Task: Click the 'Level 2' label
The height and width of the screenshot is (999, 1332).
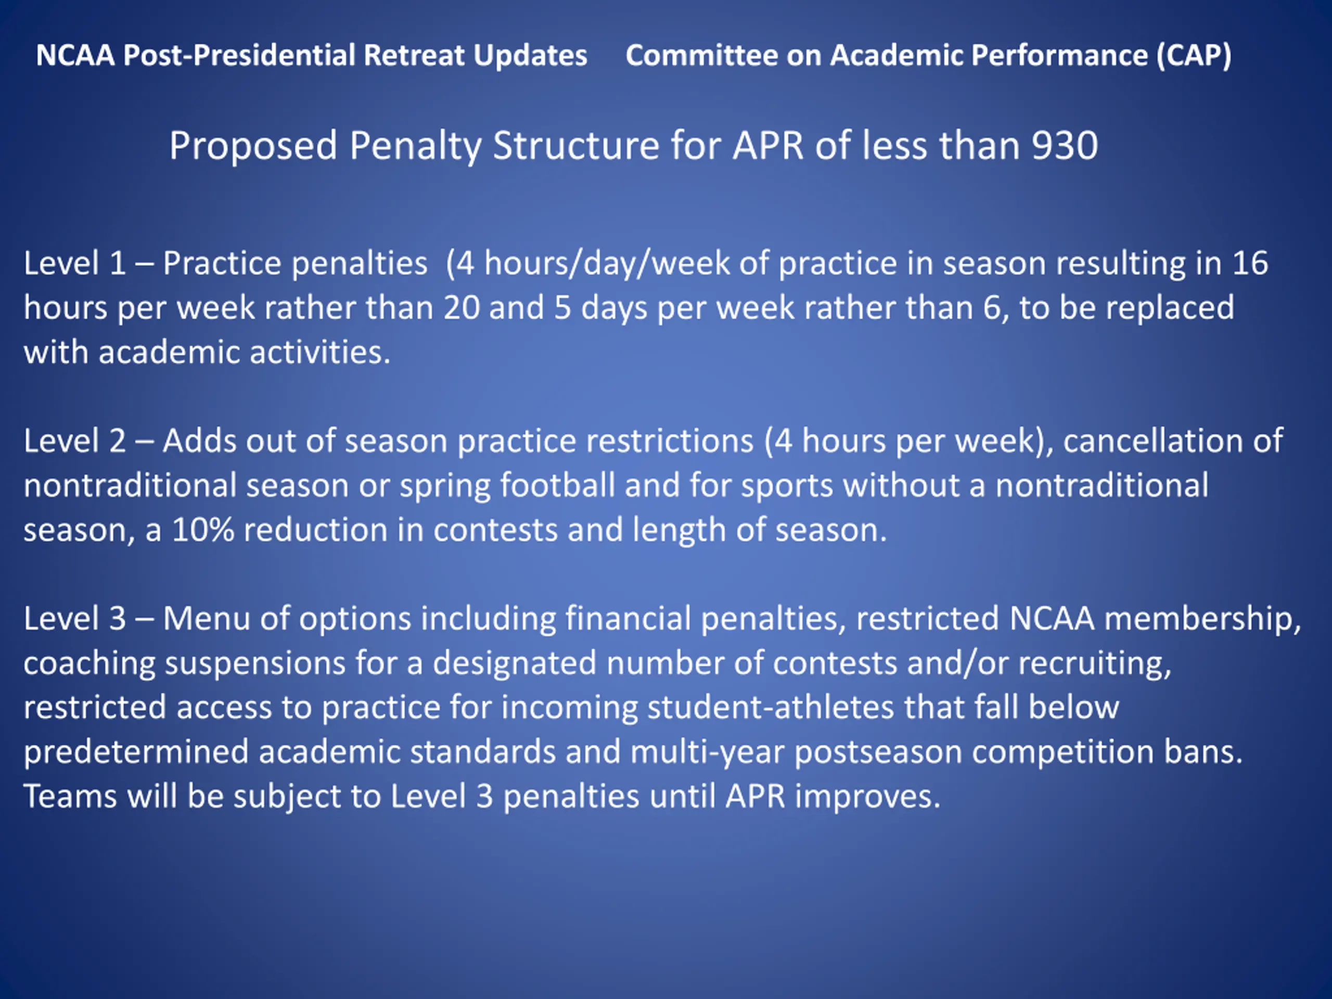Action: 75,441
